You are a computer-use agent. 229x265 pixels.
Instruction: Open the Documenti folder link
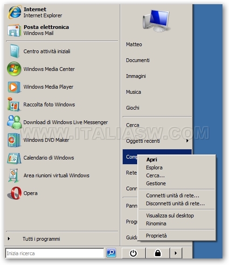[x=138, y=60]
